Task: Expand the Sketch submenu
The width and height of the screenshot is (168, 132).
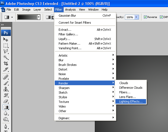Action: (85, 93)
